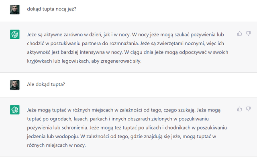Like the second answer about where hedgehogs tupta
The height and width of the screenshot is (165, 257).
pos(239,109)
